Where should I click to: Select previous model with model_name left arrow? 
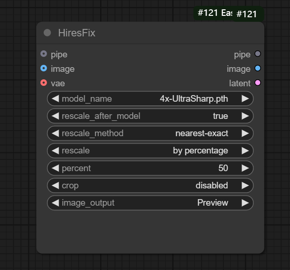coord(55,98)
